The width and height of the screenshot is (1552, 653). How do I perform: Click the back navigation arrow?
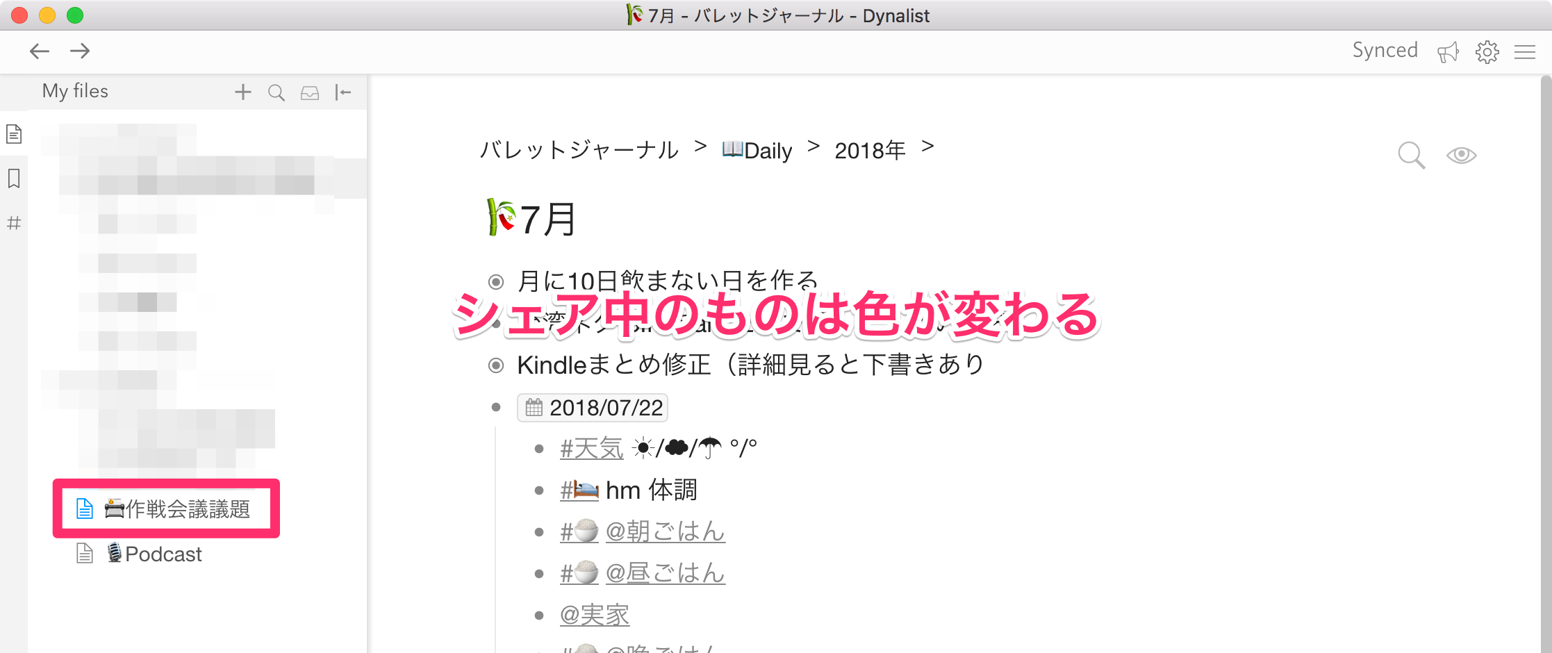[39, 51]
